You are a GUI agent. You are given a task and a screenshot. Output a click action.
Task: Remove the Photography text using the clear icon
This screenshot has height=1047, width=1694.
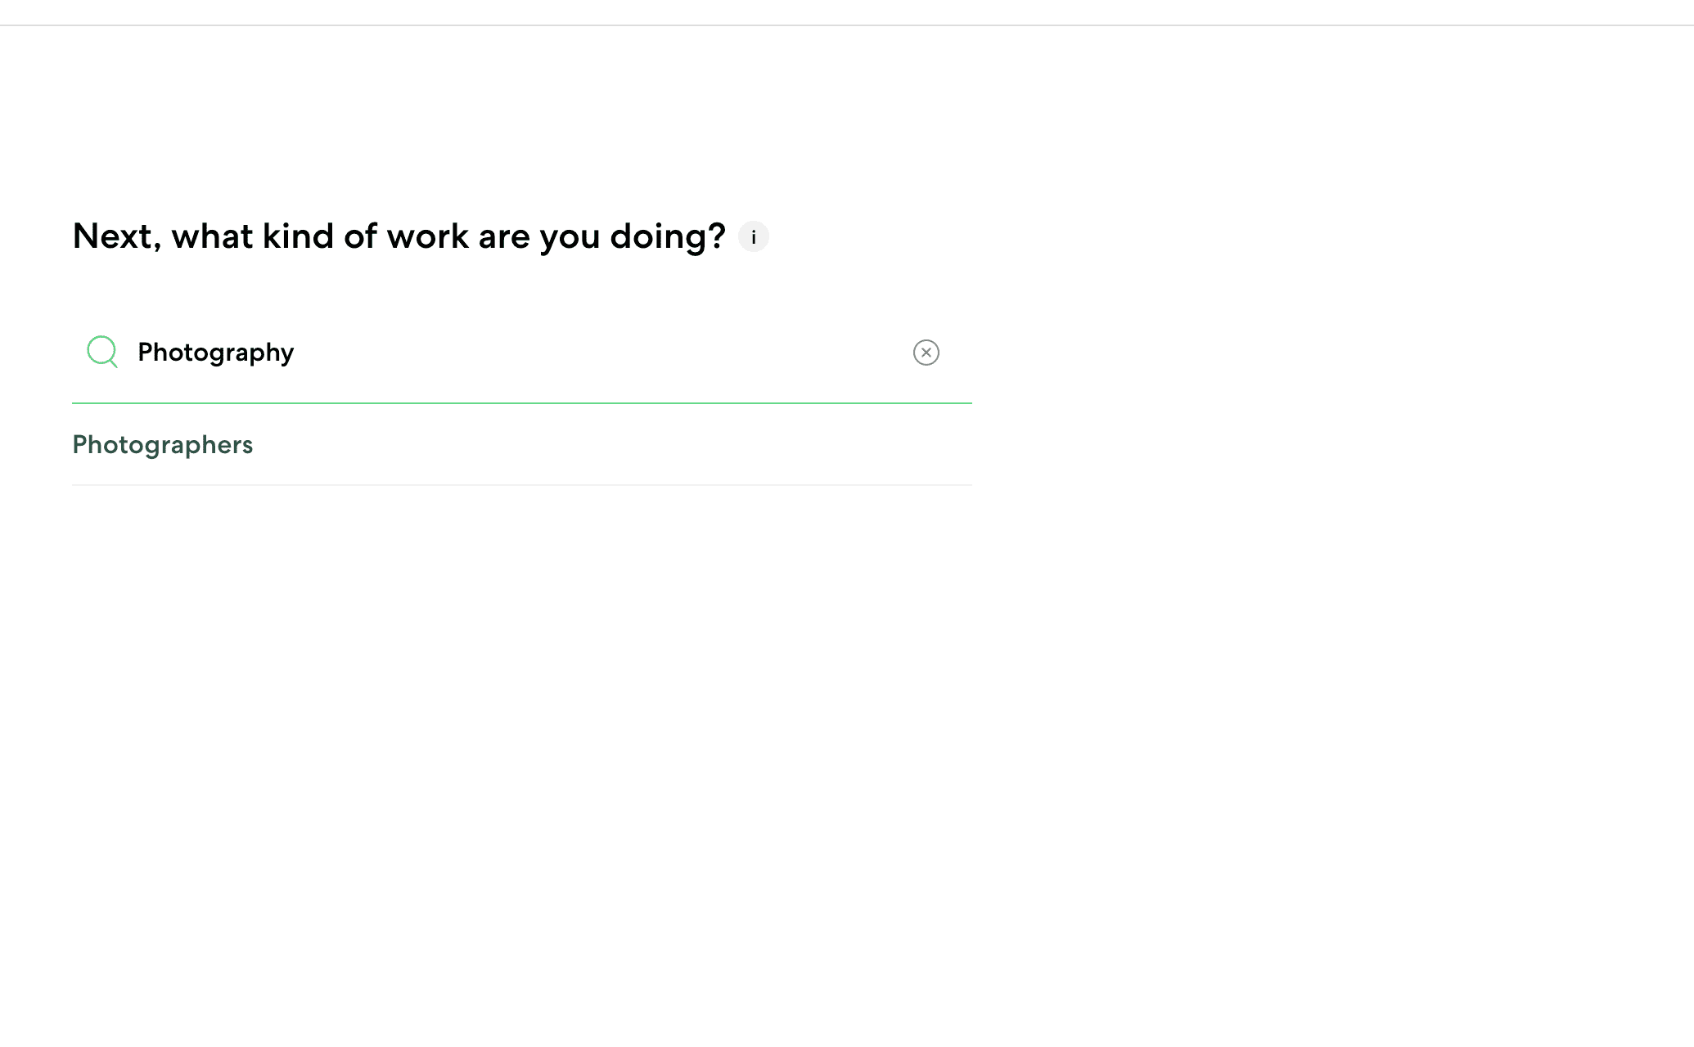(x=926, y=353)
